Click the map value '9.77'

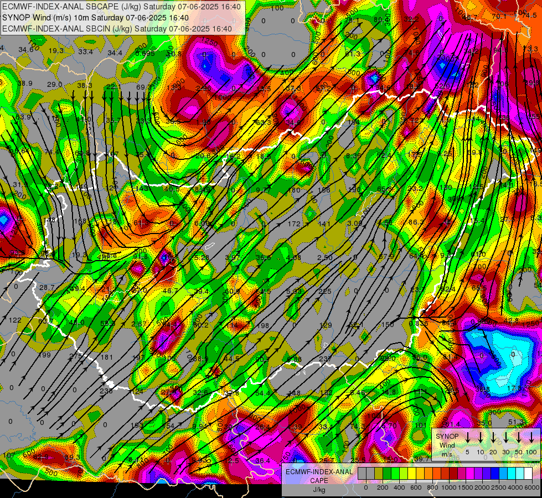click(264, 190)
